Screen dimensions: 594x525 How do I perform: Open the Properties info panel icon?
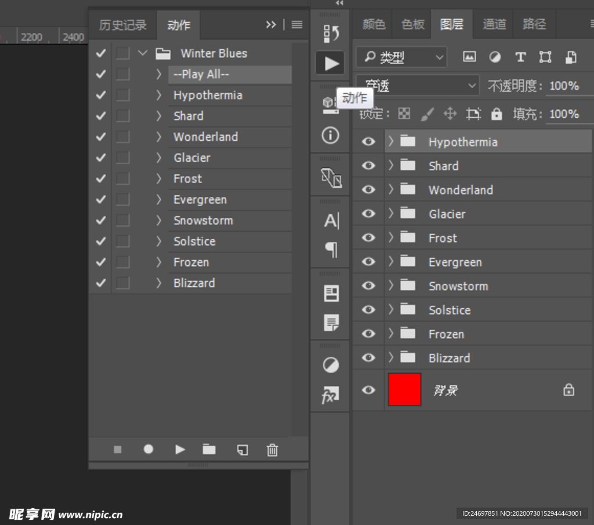click(x=331, y=136)
